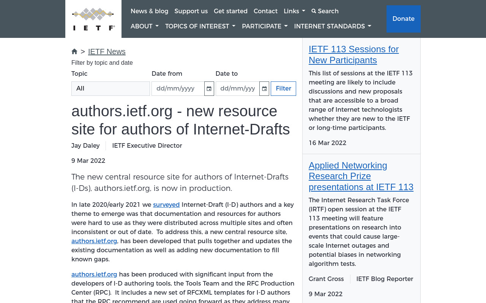This screenshot has height=303, width=486.
Task: Open TOPICS OF INTEREST dropdown
Action: pyautogui.click(x=200, y=27)
